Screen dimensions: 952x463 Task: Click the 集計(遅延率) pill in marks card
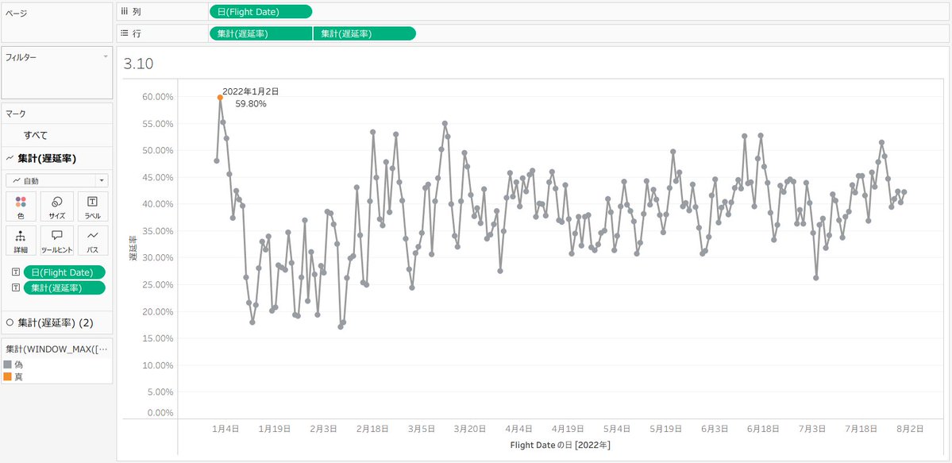(x=64, y=288)
